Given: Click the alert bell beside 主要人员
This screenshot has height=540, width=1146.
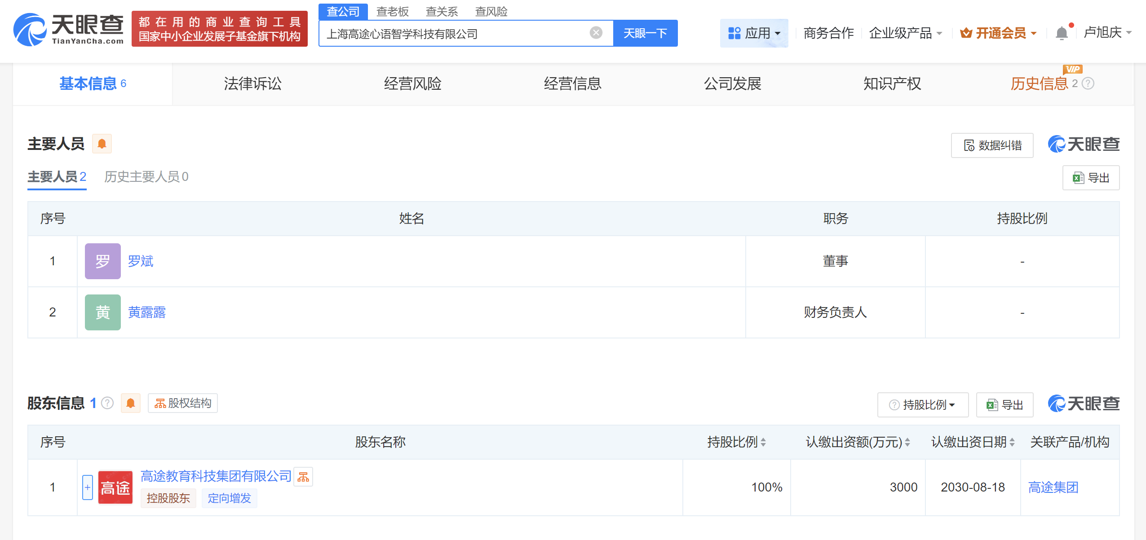Looking at the screenshot, I should click(102, 144).
